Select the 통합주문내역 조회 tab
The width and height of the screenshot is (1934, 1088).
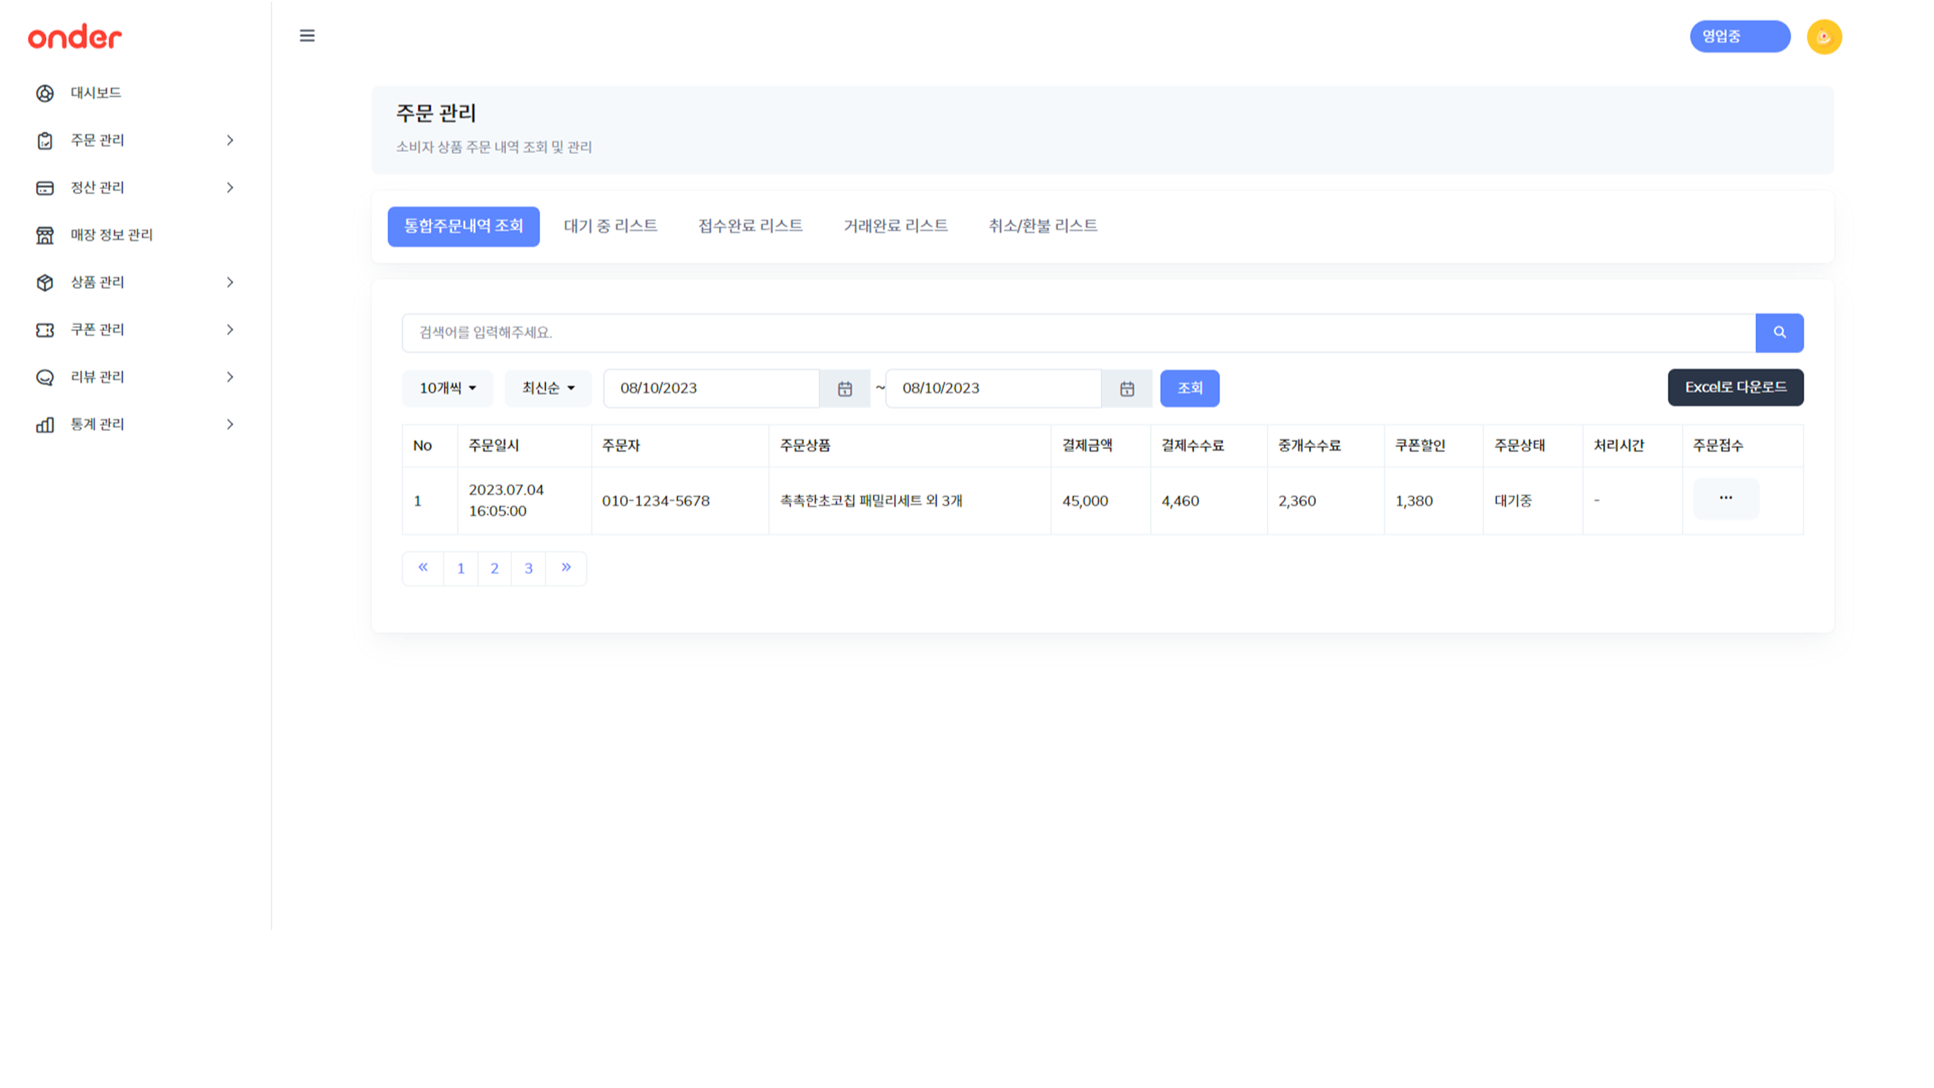pyautogui.click(x=463, y=226)
